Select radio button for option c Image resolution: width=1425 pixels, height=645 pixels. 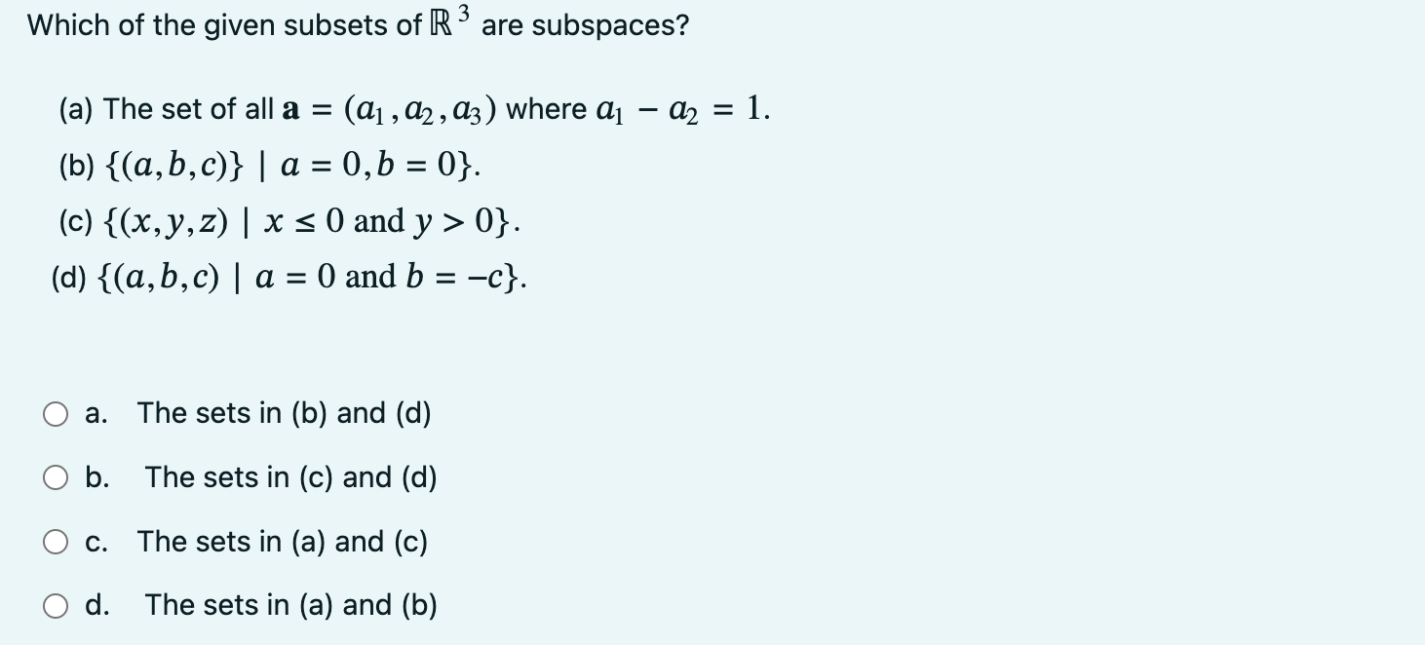(x=56, y=542)
